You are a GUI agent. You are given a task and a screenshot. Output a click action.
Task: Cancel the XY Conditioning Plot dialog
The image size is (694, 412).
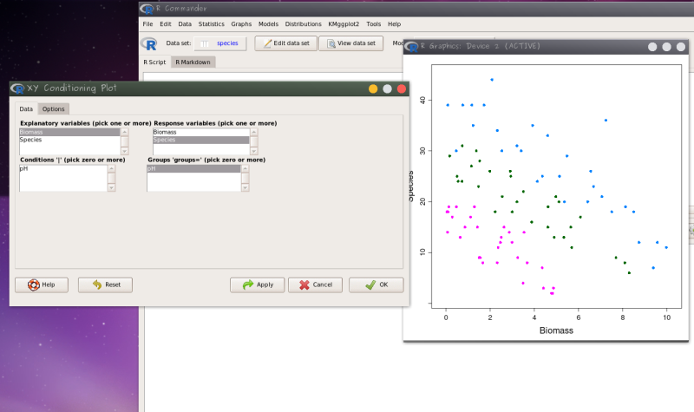tap(315, 284)
